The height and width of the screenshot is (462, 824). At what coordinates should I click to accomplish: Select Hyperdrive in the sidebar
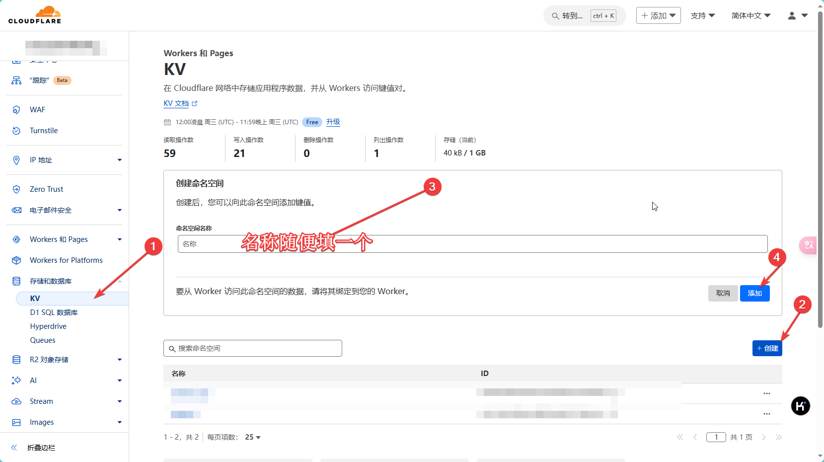pos(48,326)
